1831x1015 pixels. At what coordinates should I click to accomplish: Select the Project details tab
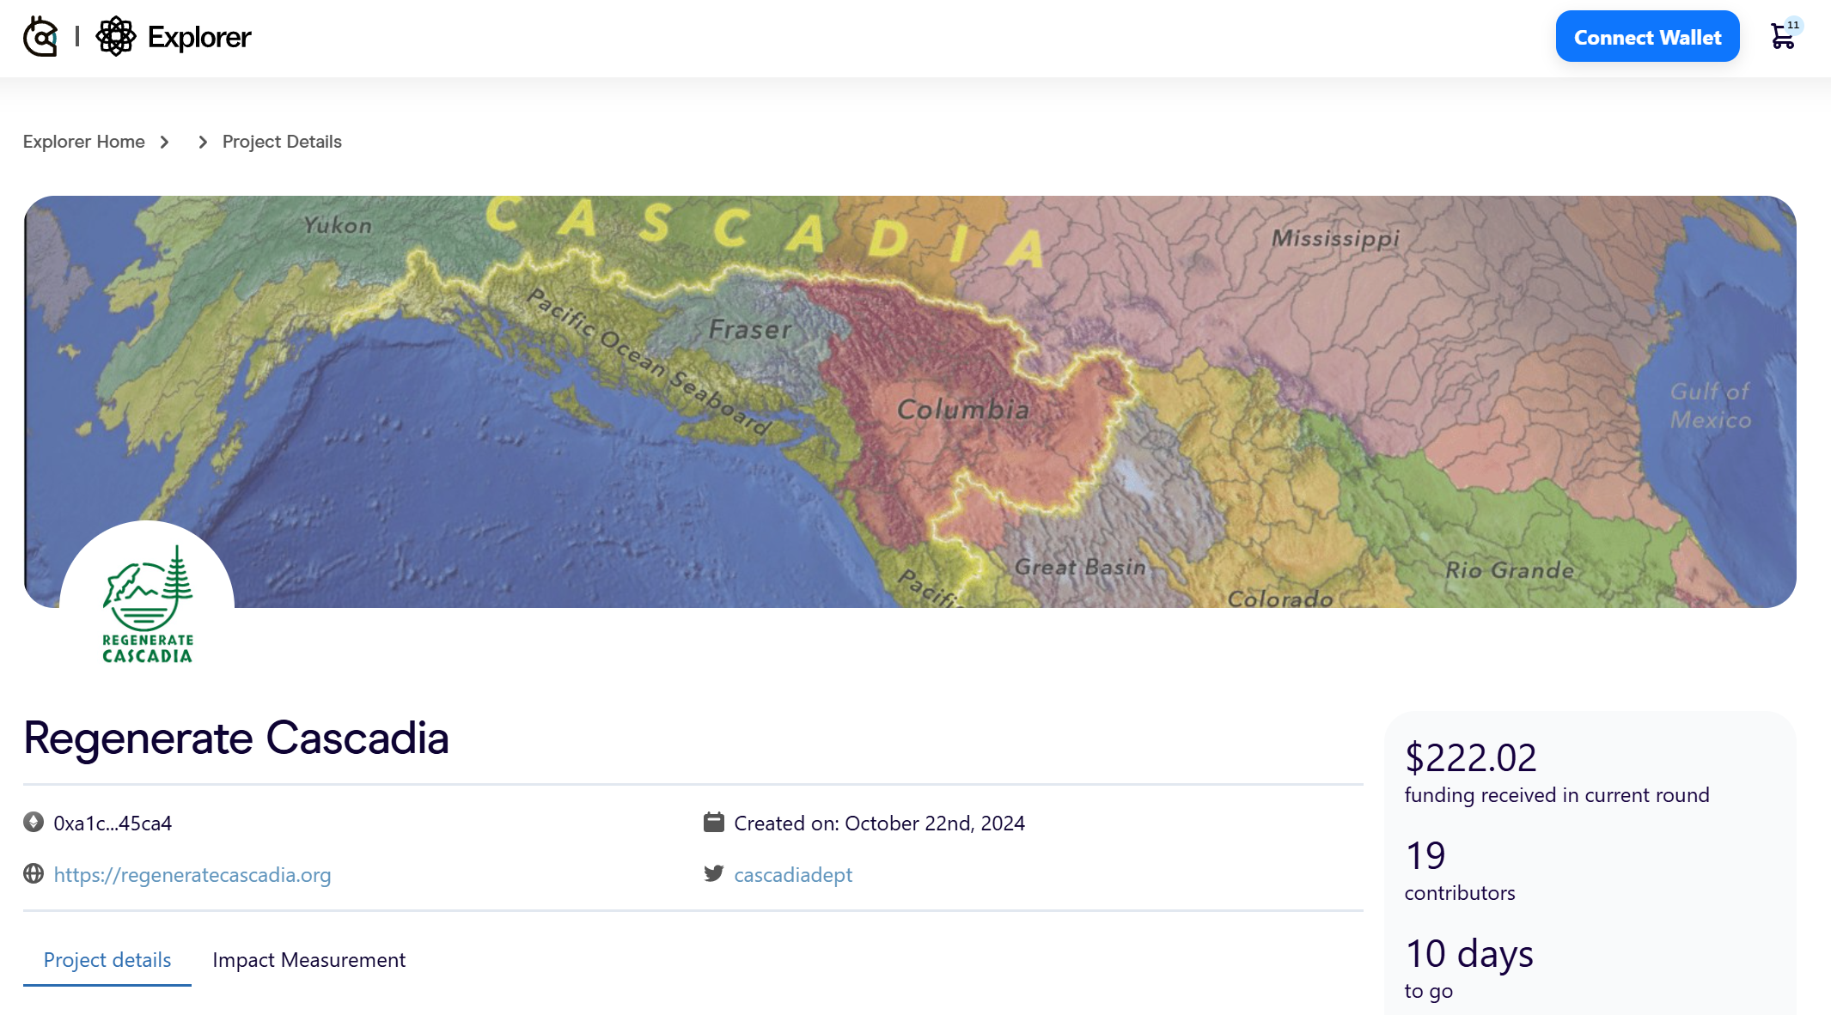(107, 960)
